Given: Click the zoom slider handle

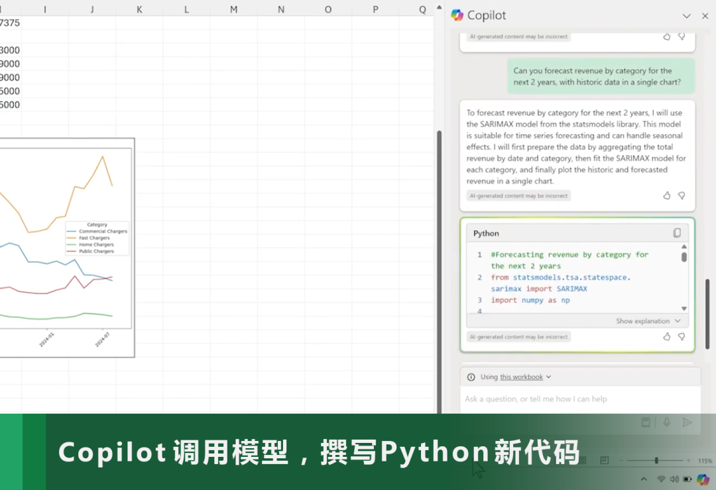Looking at the screenshot, I should [656, 460].
